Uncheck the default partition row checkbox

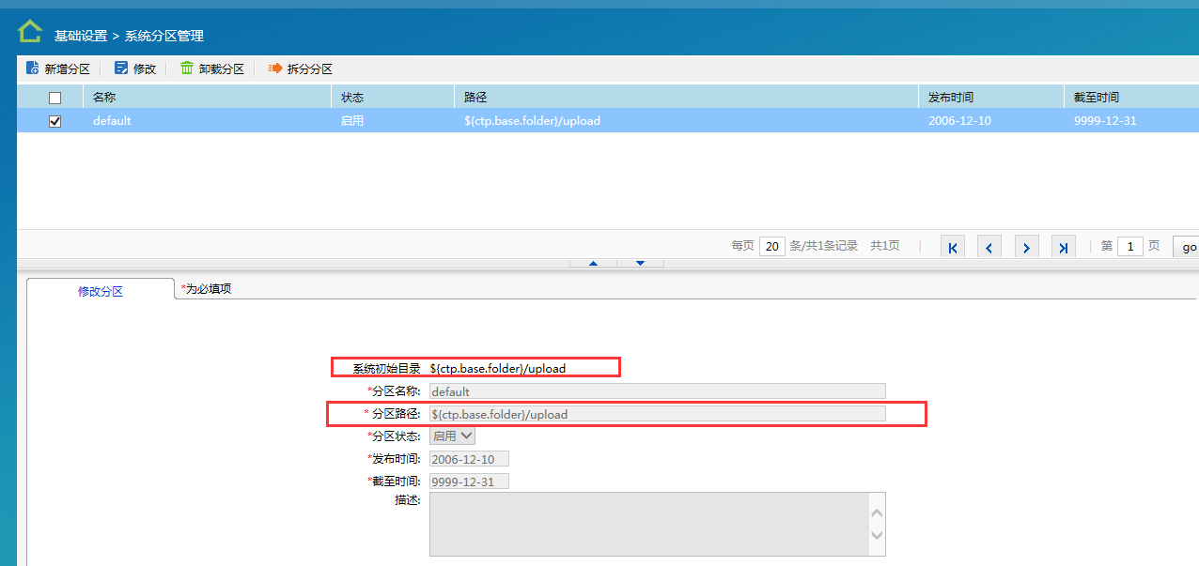click(54, 121)
